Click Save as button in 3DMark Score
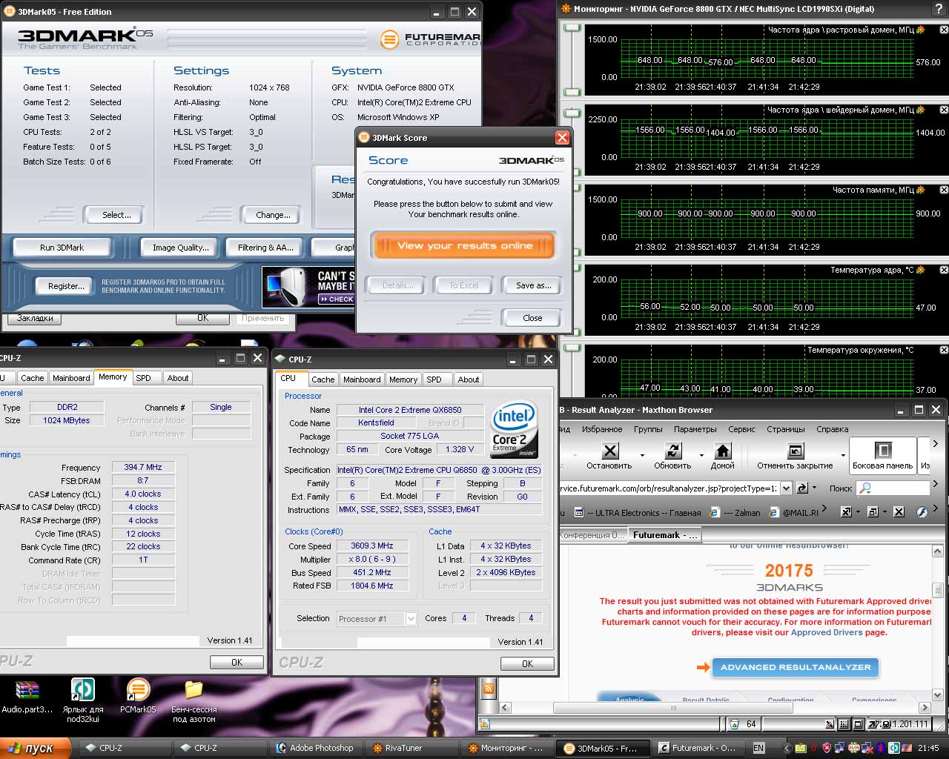Image resolution: width=949 pixels, height=759 pixels. point(533,285)
